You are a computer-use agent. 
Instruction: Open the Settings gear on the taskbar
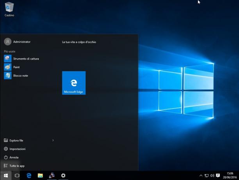63,176
